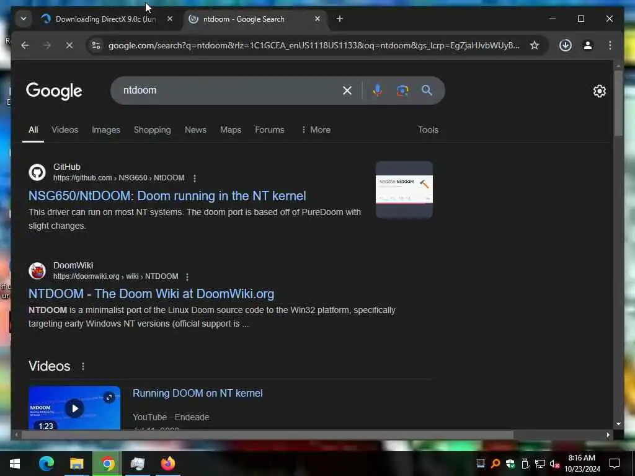635x476 pixels.
Task: Open the Chrome profile icon
Action: point(588,45)
